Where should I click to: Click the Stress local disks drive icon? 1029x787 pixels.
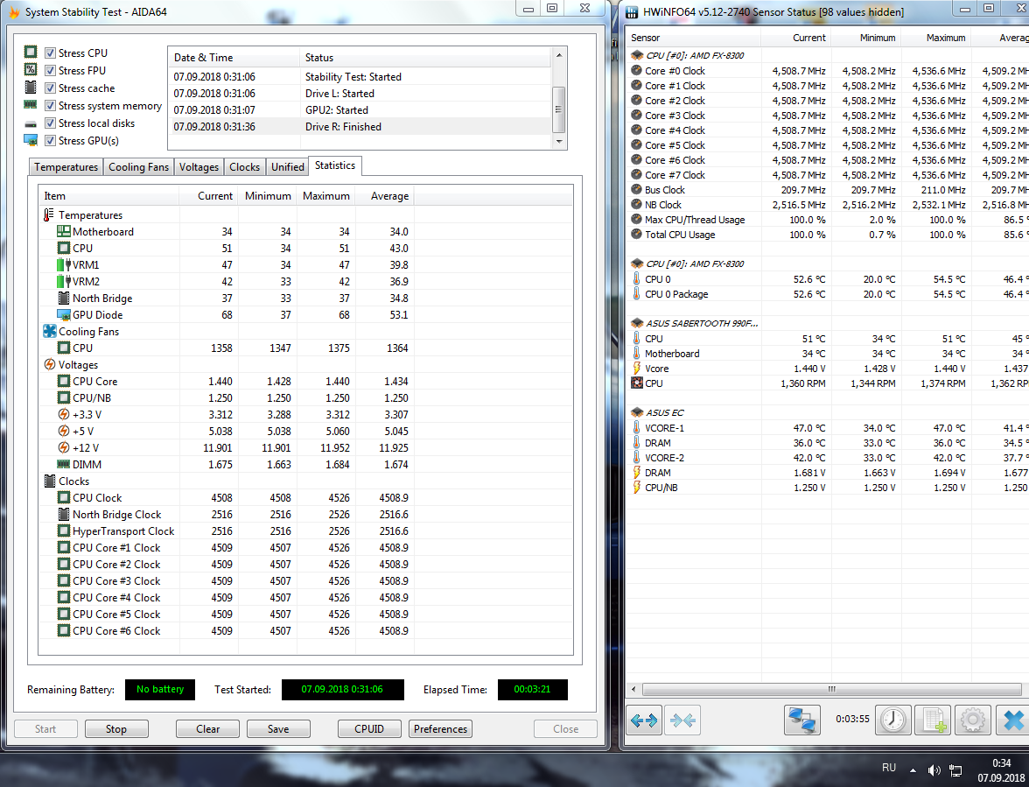[31, 123]
